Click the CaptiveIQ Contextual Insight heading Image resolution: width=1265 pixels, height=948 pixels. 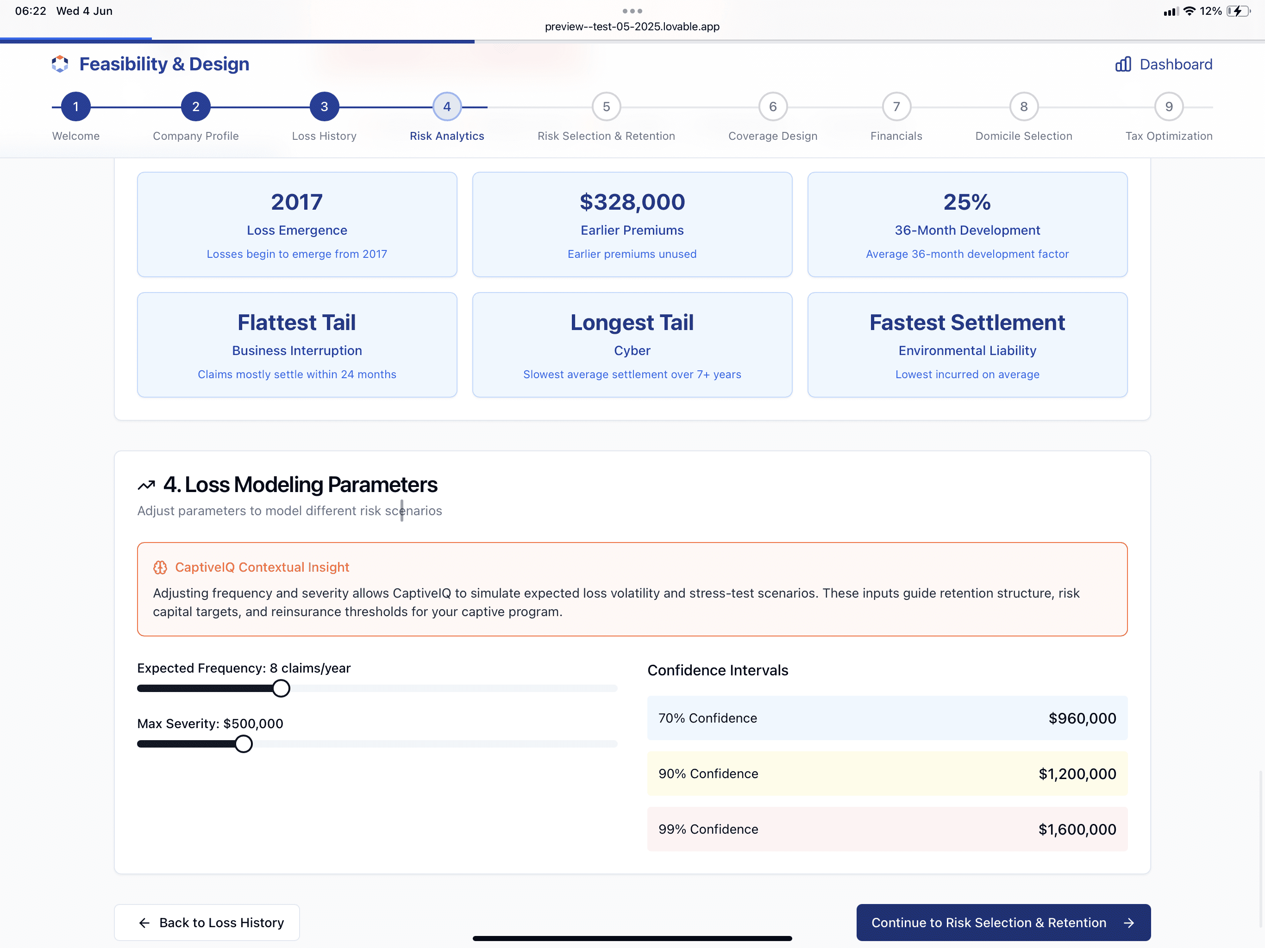pos(262,567)
